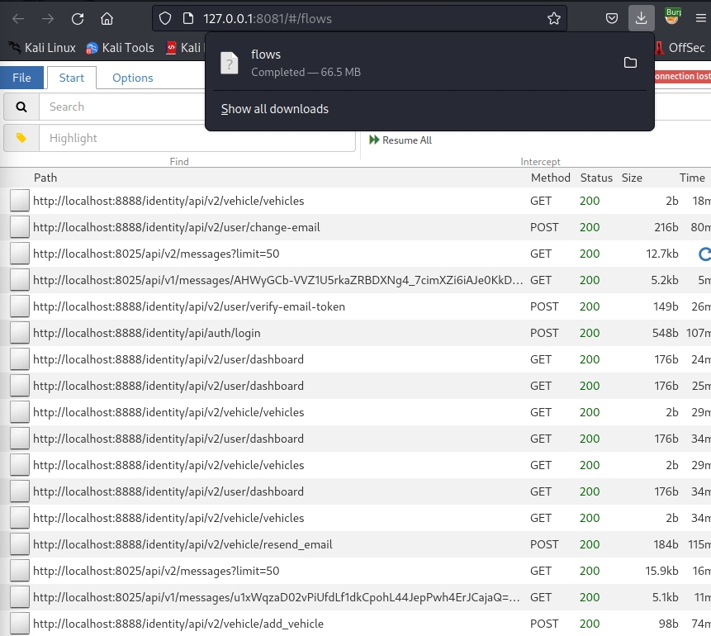711x636 pixels.
Task: Sort flows by the Method column header
Action: [550, 178]
